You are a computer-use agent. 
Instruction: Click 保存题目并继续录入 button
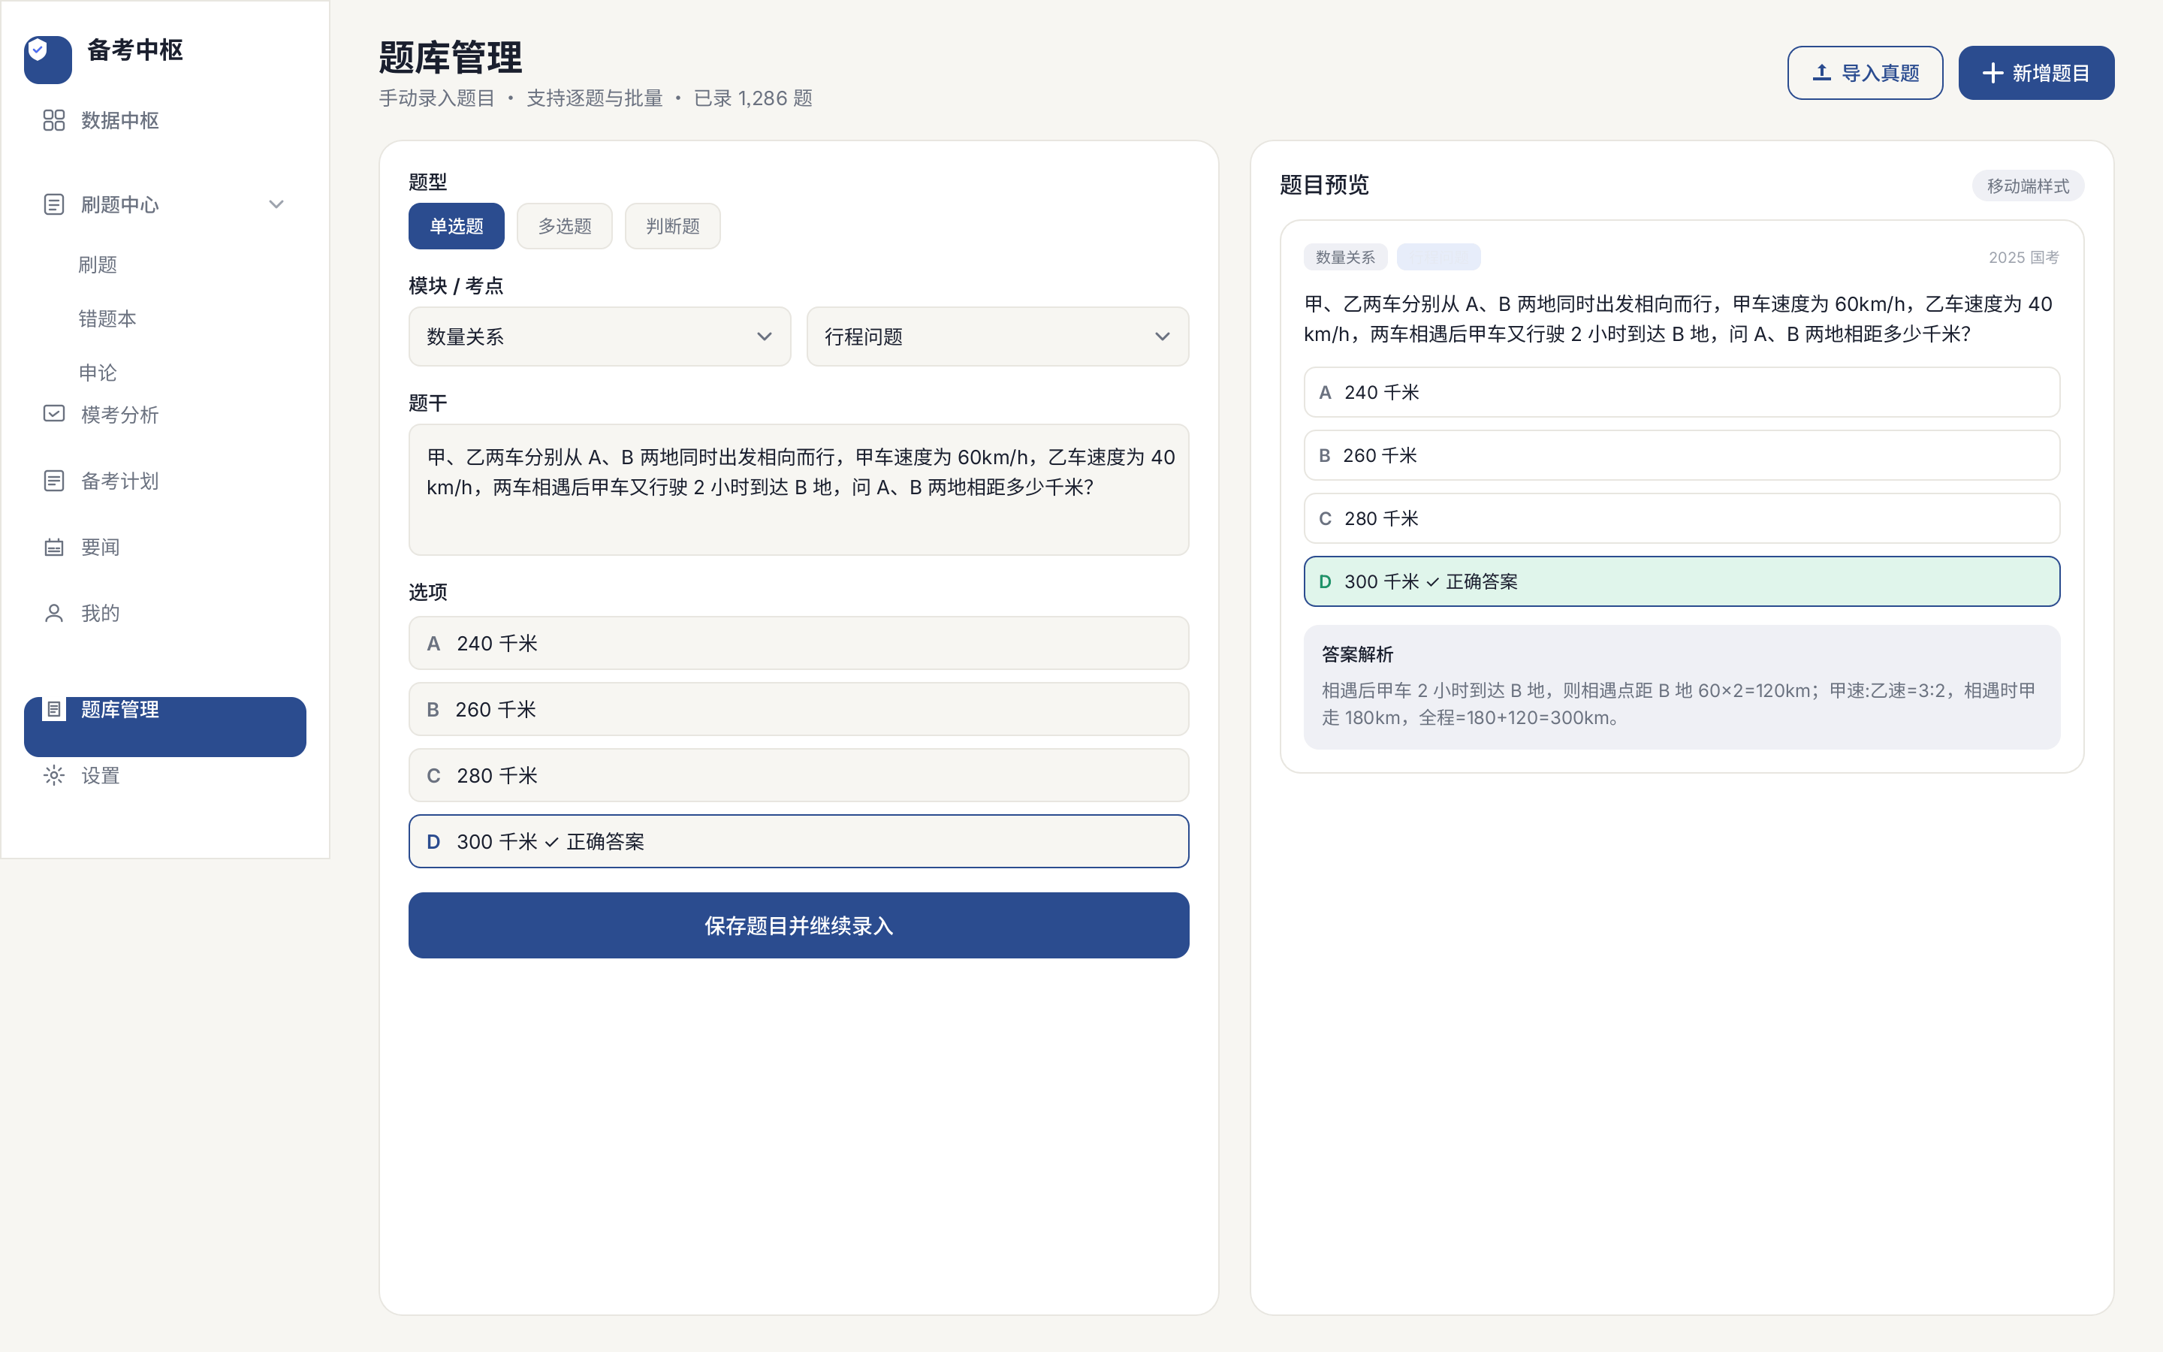798,925
